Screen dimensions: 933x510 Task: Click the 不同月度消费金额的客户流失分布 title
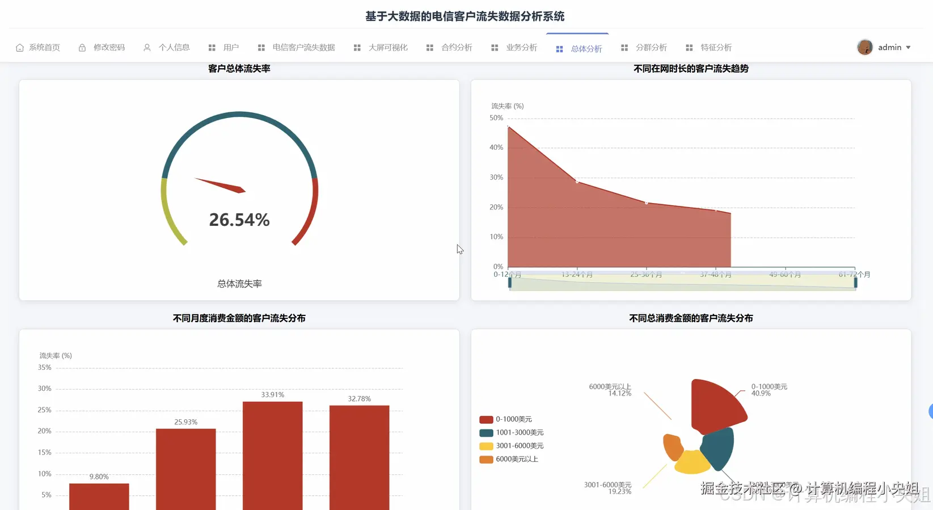pyautogui.click(x=239, y=318)
